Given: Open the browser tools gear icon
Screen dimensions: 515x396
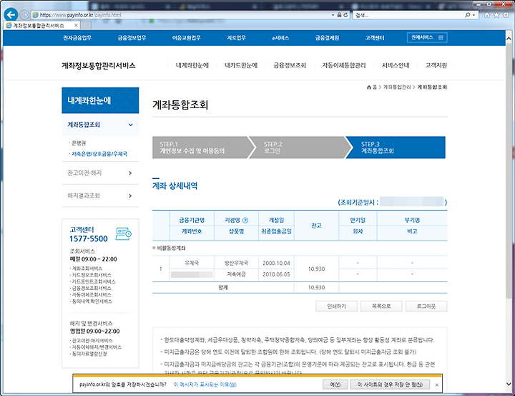Looking at the screenshot, I should click(x=506, y=15).
